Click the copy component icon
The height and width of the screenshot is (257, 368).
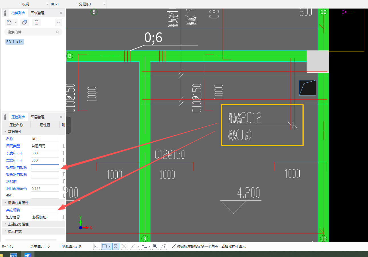(25, 22)
